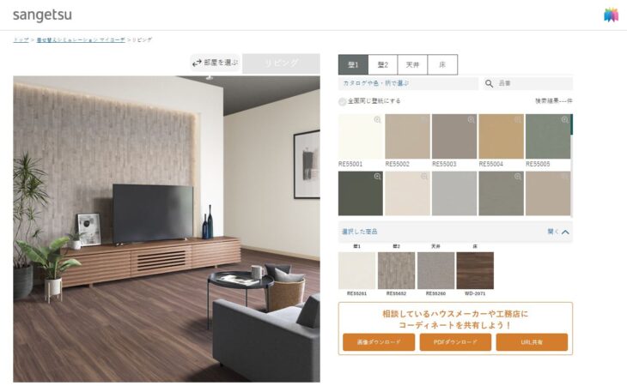The width and height of the screenshot is (627, 386).
Task: Toggle the 全面同じ壁紙にする radio option
Action: point(343,101)
